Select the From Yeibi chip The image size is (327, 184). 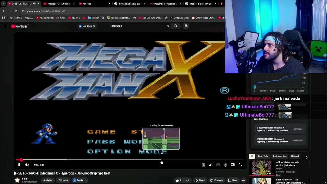click(x=263, y=156)
